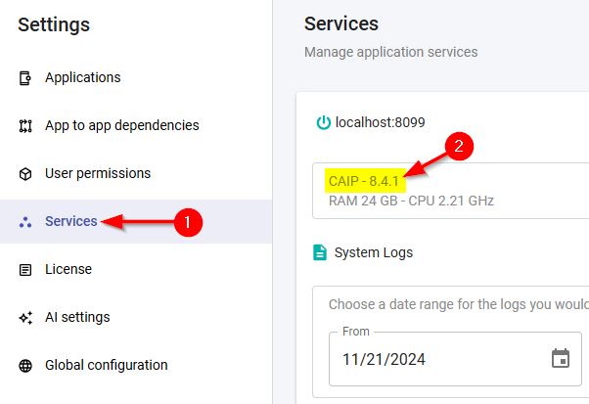Click the Services dots icon
Viewport: 589px width, 404px height.
tap(25, 222)
